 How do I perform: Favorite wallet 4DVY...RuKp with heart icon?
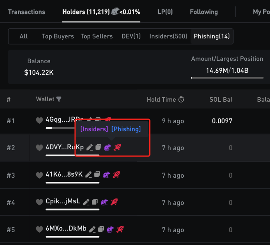point(39,148)
